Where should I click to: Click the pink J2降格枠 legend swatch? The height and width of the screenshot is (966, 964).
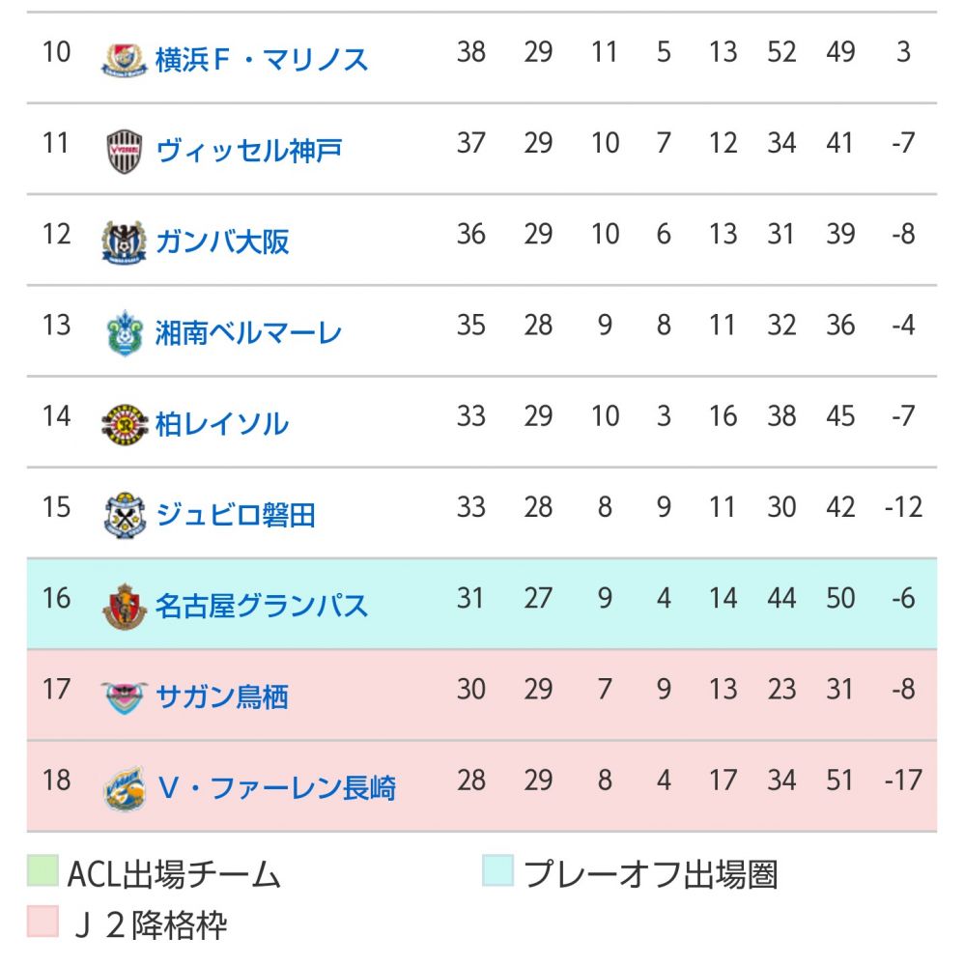click(43, 922)
